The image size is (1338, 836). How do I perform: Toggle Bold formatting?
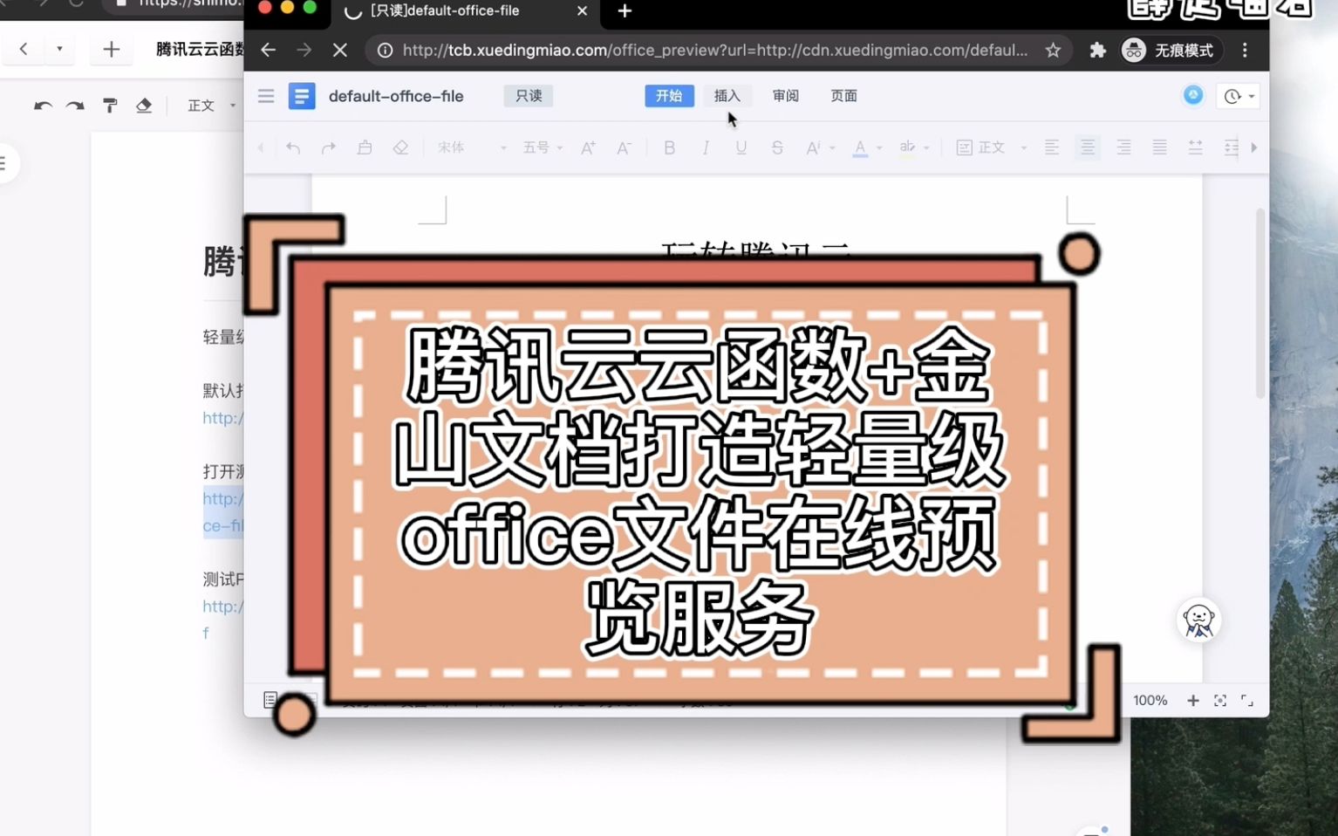[x=669, y=148]
